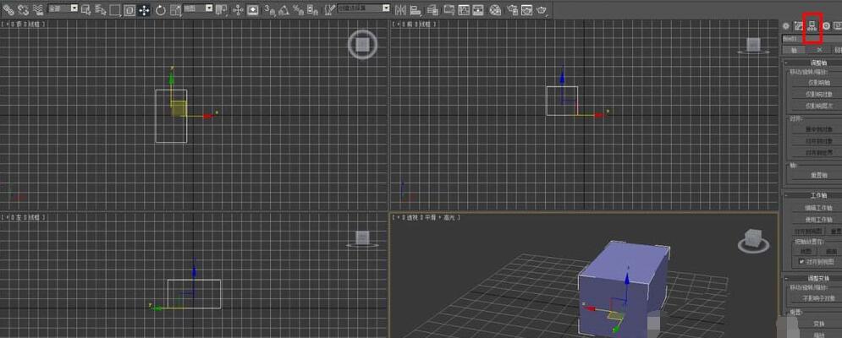The height and width of the screenshot is (338, 842).
Task: Select the Select and Rotate tool
Action: (x=160, y=10)
